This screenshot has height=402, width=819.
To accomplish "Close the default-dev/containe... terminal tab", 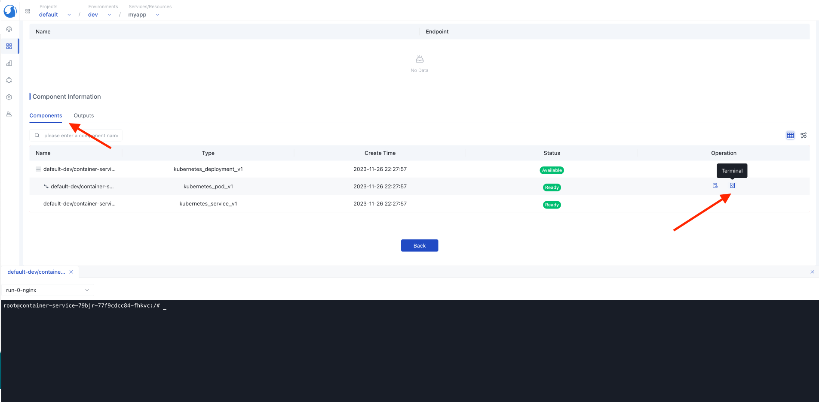I will point(71,272).
